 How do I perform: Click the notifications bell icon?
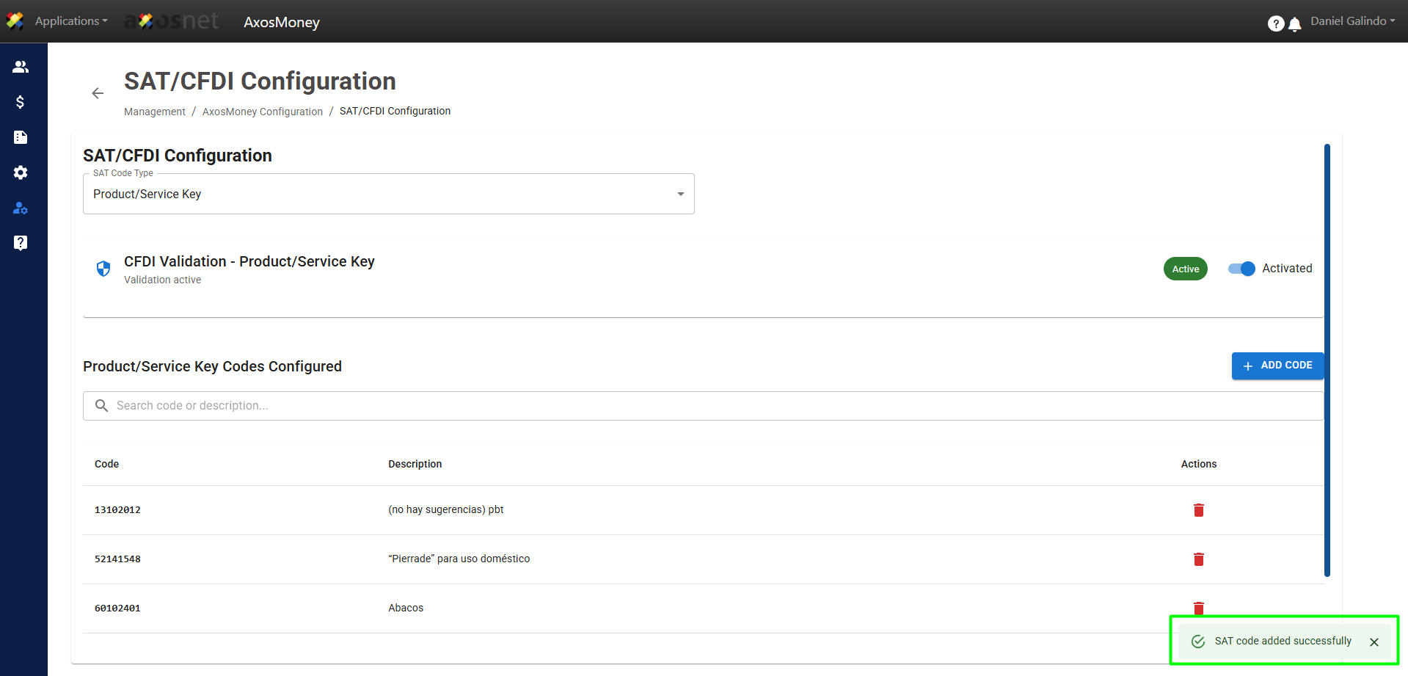1295,24
